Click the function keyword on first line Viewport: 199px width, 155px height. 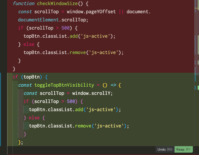coord(24,3)
